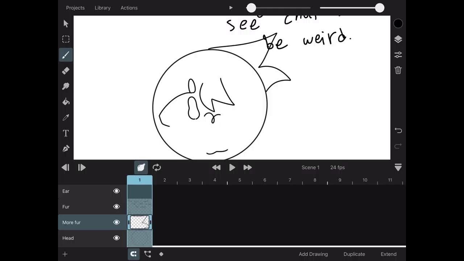This screenshot has height=261, width=464.
Task: Open the Actions menu
Action: tap(129, 8)
